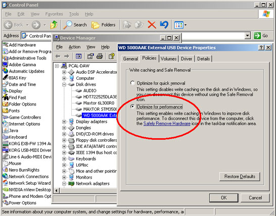The image size is (276, 216).
Task: Open BIAS Key control panel item
Action: point(15,78)
